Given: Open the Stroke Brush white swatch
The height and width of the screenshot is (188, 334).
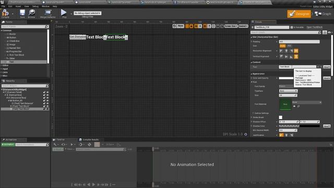Looking at the screenshot, I should point(281,117).
